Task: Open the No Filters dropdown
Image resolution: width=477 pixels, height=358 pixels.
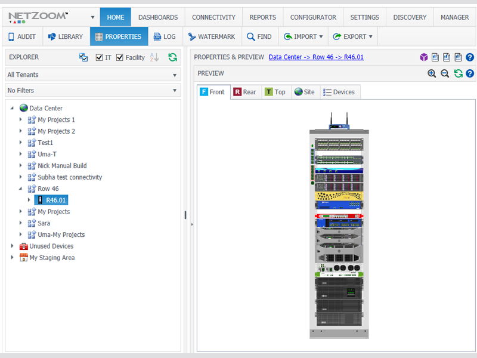Action: pos(93,91)
